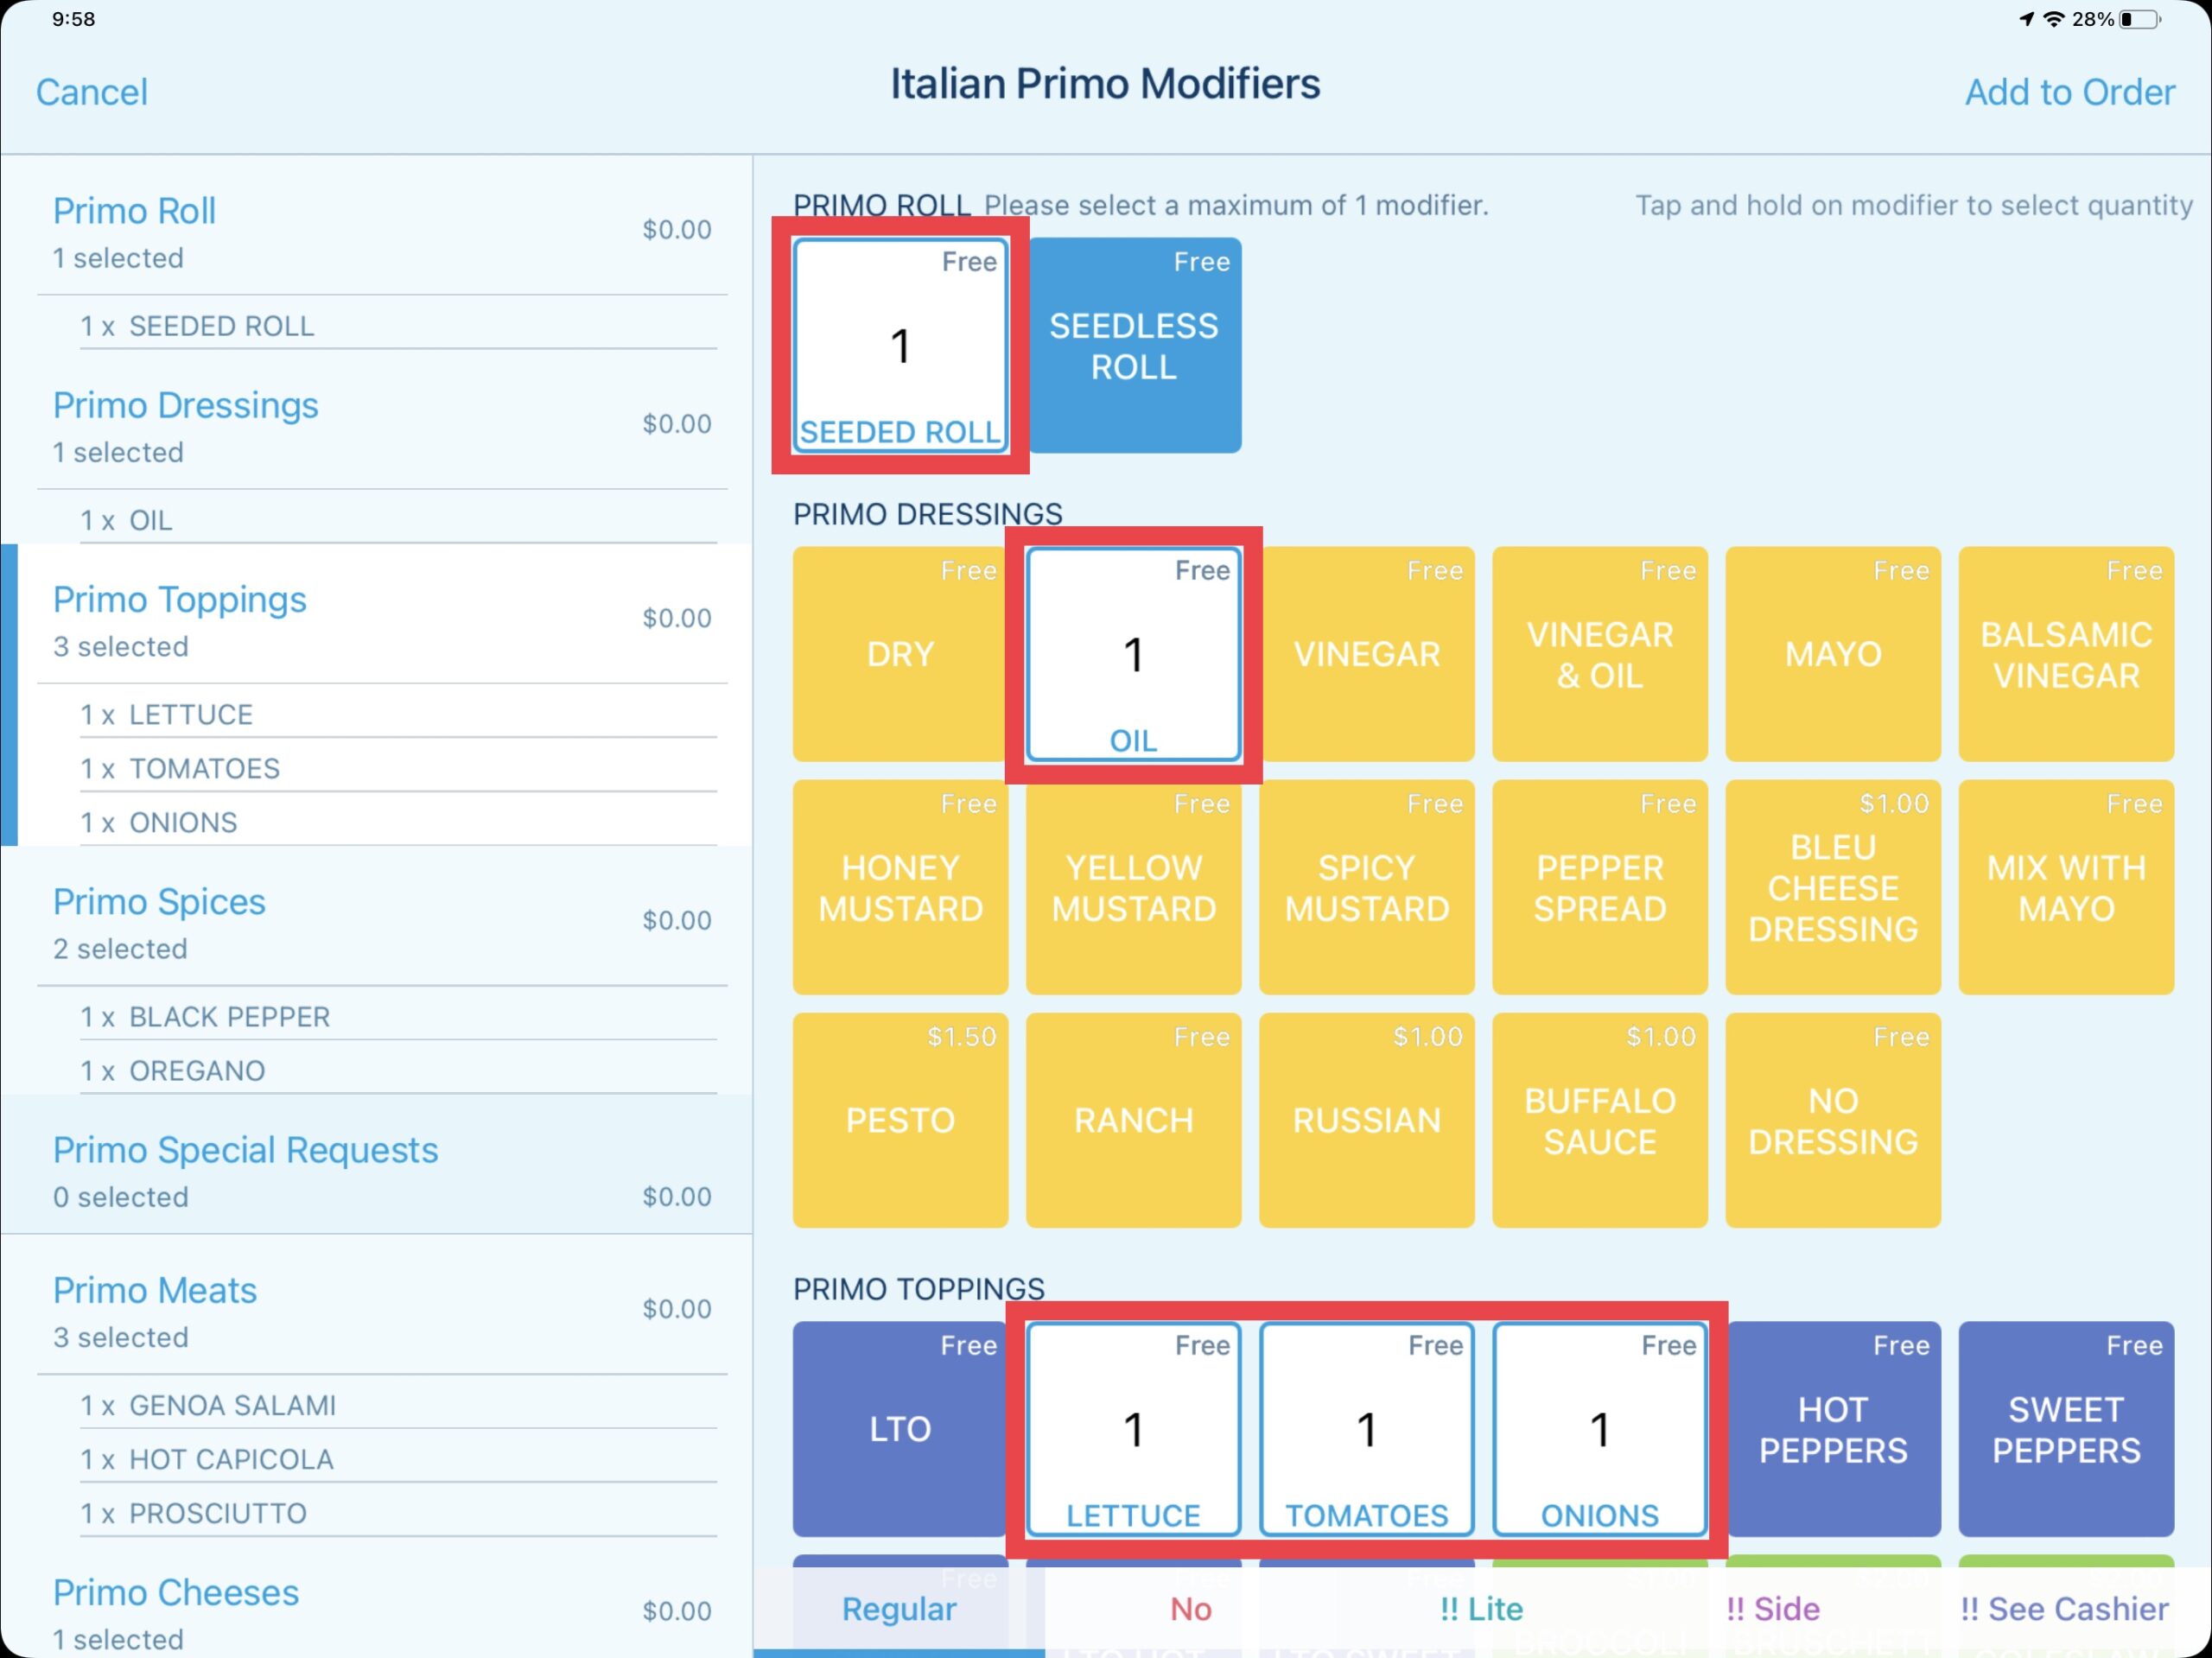
Task: Tap the '1 x BLACK PEPPER' sidebar row
Action: click(398, 1016)
